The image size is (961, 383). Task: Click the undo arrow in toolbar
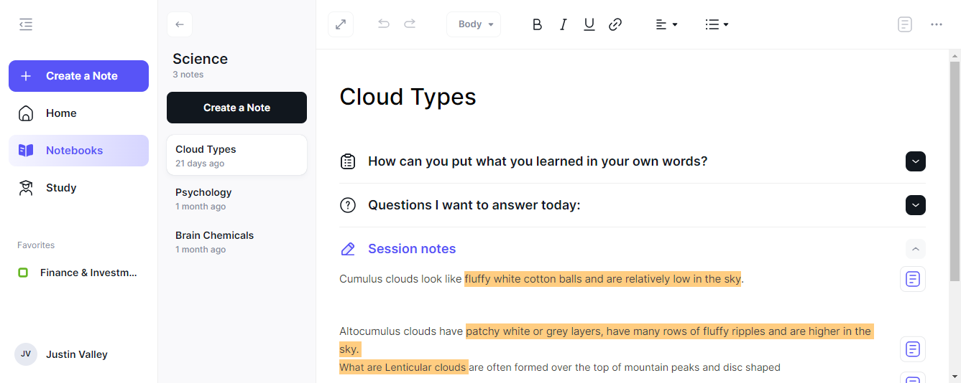pyautogui.click(x=384, y=24)
